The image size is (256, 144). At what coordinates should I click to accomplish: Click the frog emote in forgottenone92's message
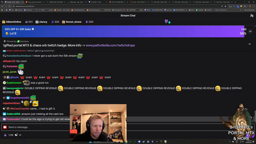(x=33, y=98)
